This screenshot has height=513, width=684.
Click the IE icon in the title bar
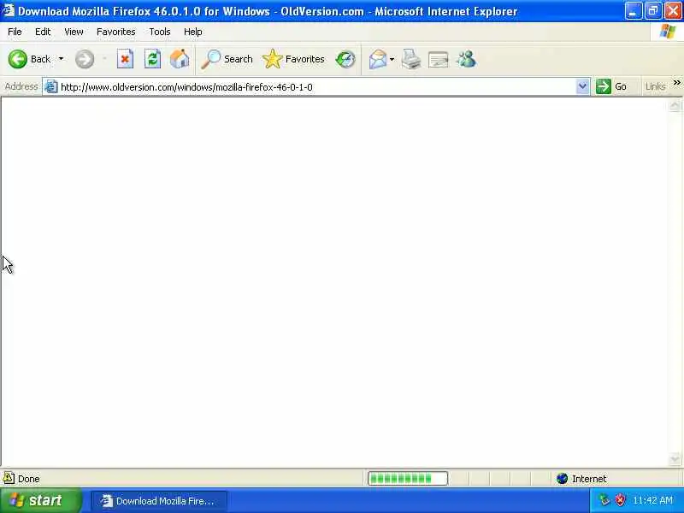coord(9,10)
